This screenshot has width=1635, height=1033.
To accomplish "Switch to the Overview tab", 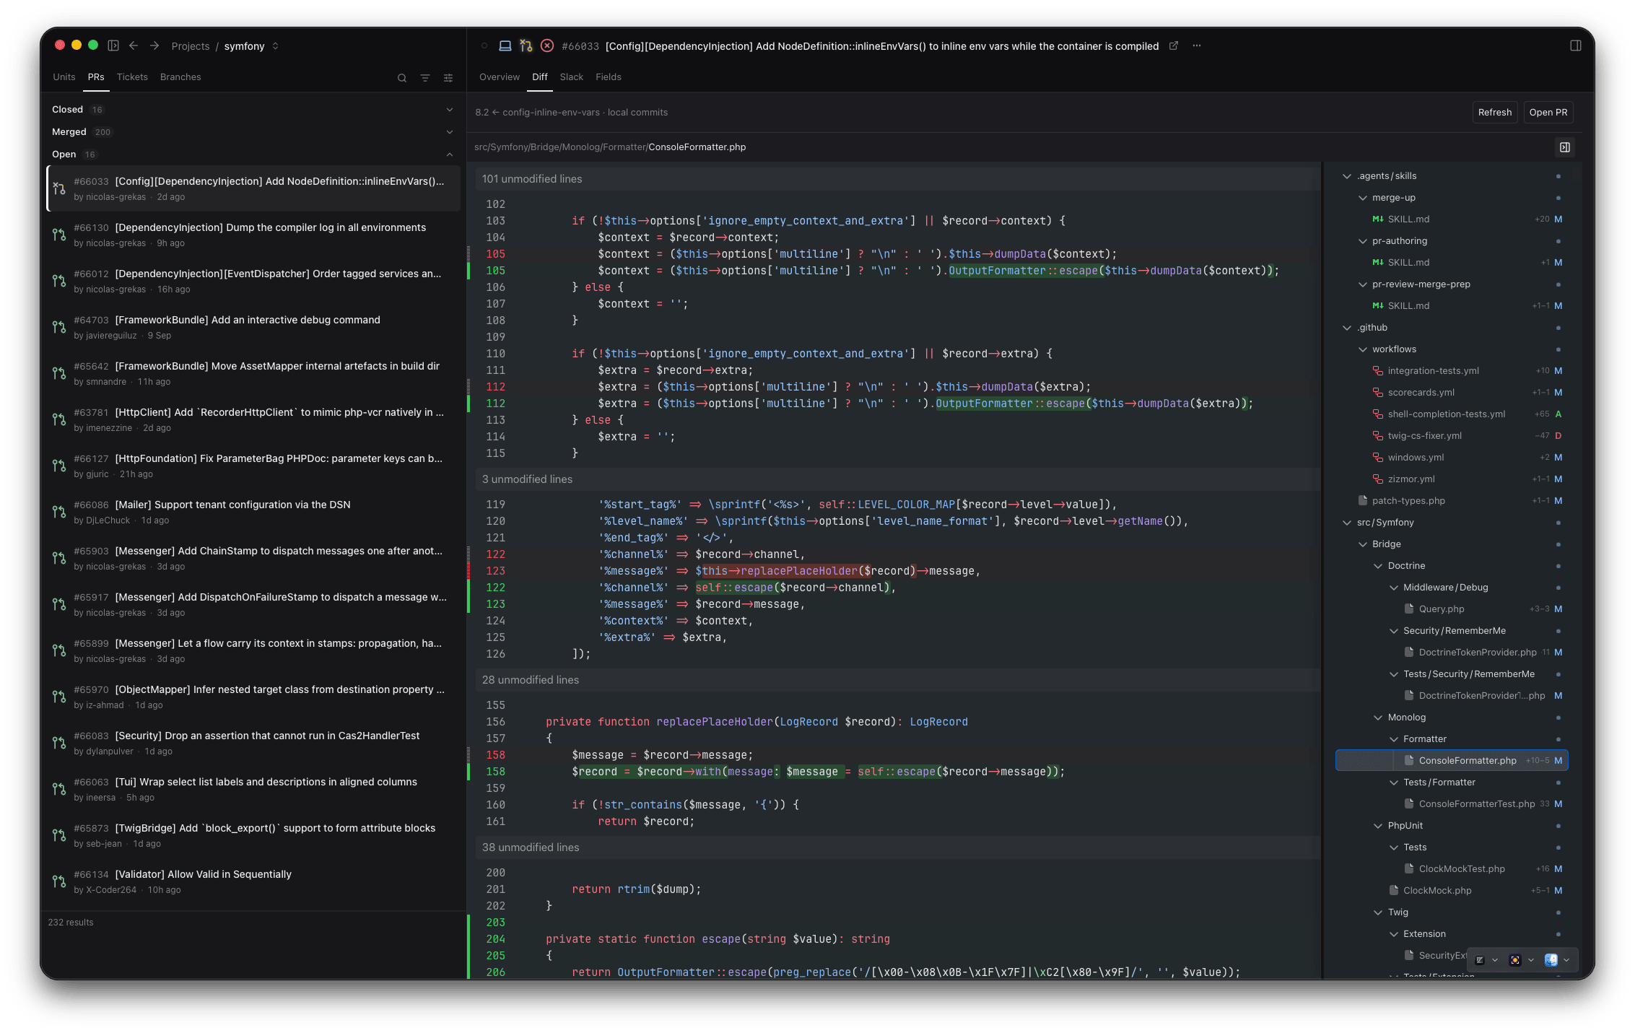I will [500, 77].
